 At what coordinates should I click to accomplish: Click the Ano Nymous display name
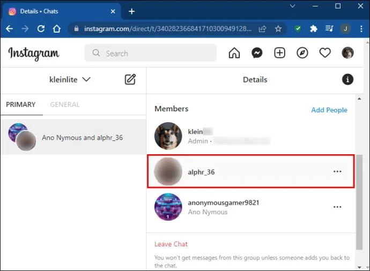coord(208,212)
